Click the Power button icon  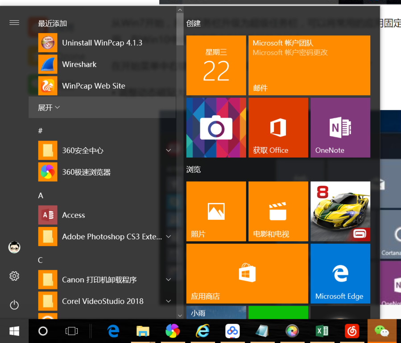coord(14,305)
